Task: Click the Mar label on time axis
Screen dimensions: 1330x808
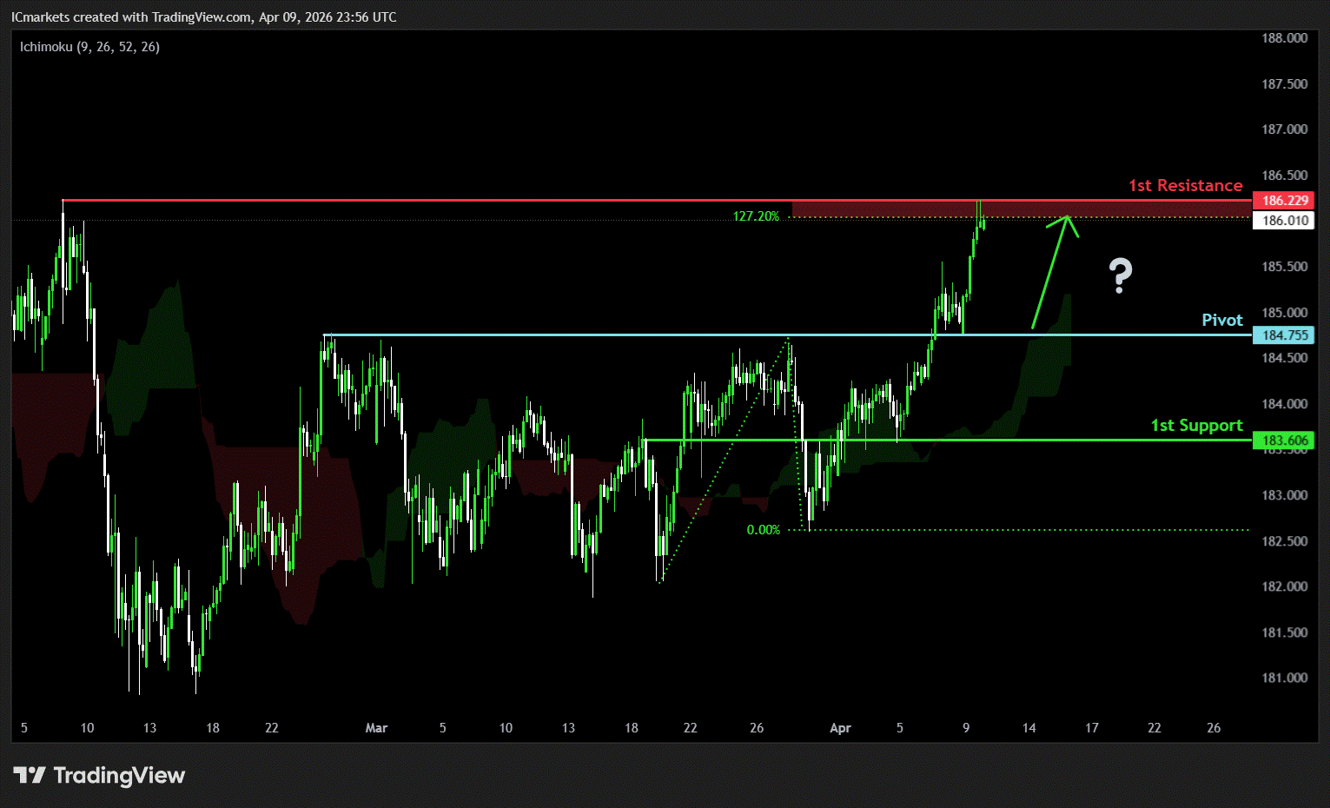Action: (376, 728)
